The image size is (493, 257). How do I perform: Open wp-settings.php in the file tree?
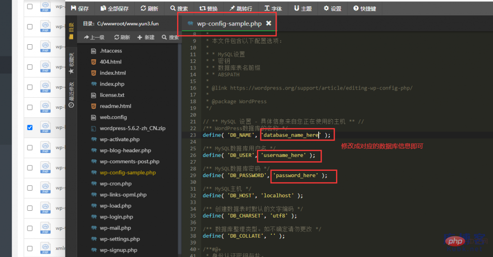(120, 239)
